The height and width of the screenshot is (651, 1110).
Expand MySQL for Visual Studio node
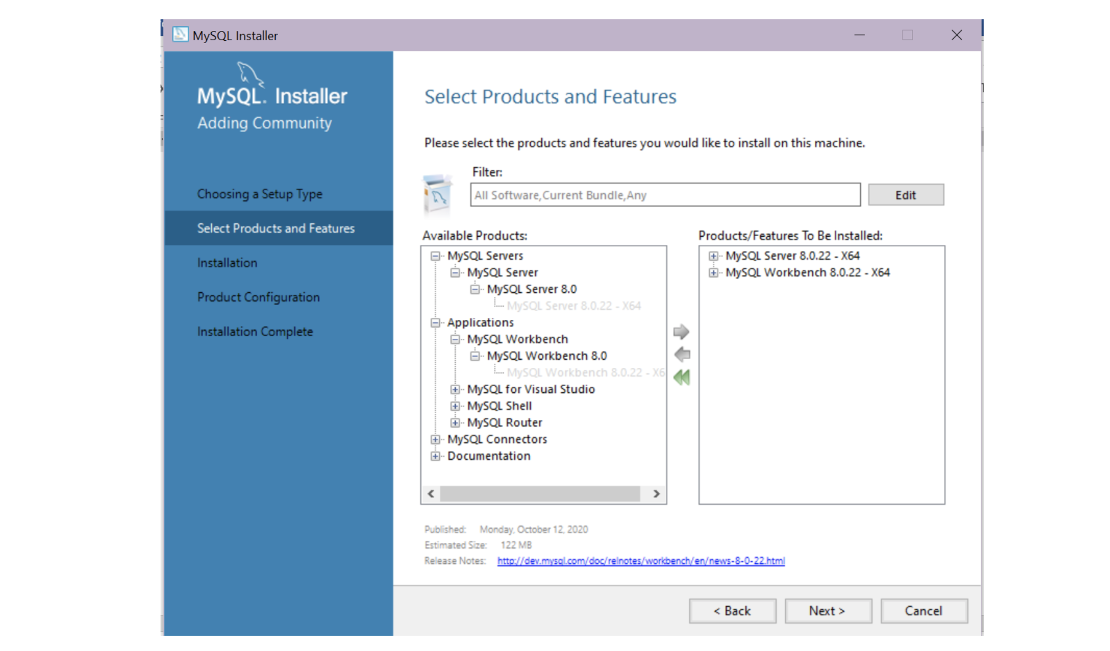tap(455, 389)
